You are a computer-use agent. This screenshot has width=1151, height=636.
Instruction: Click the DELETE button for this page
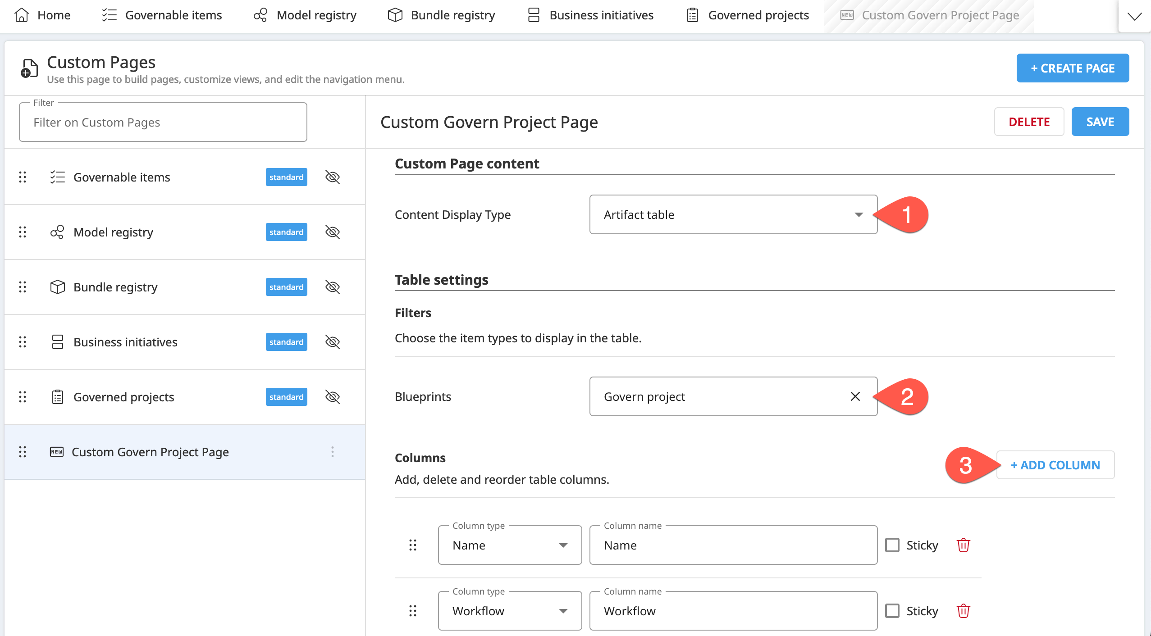tap(1029, 121)
